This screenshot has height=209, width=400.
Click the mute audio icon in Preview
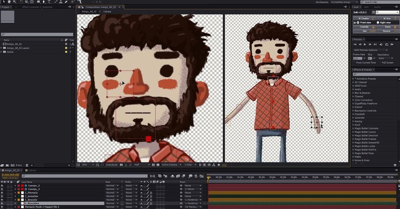(382, 44)
